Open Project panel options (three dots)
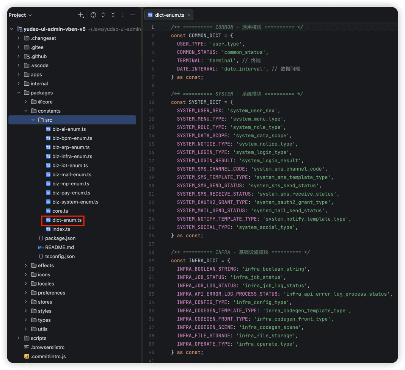This screenshot has height=370, width=405. (123, 15)
